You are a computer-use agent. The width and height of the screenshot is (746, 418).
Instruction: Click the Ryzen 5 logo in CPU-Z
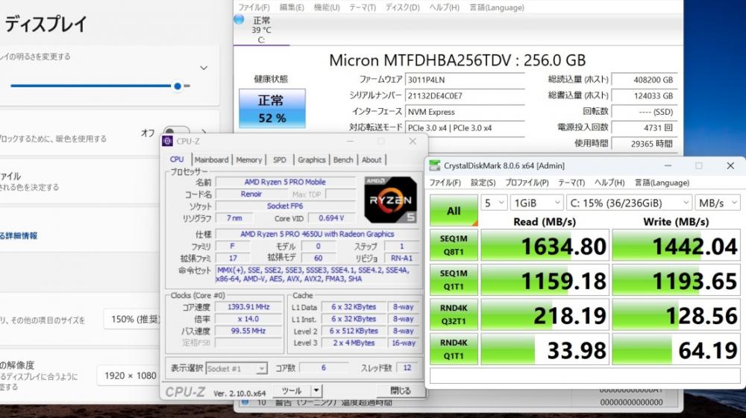coord(390,200)
